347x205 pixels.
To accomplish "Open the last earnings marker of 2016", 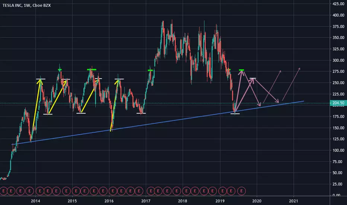I will pos(139,191).
